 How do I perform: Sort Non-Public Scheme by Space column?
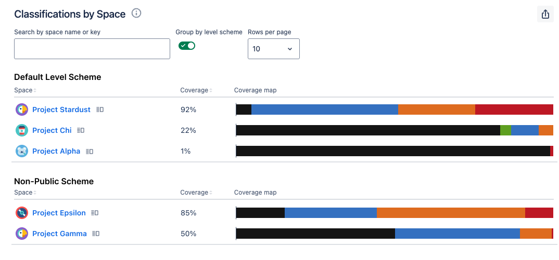[x=25, y=193]
